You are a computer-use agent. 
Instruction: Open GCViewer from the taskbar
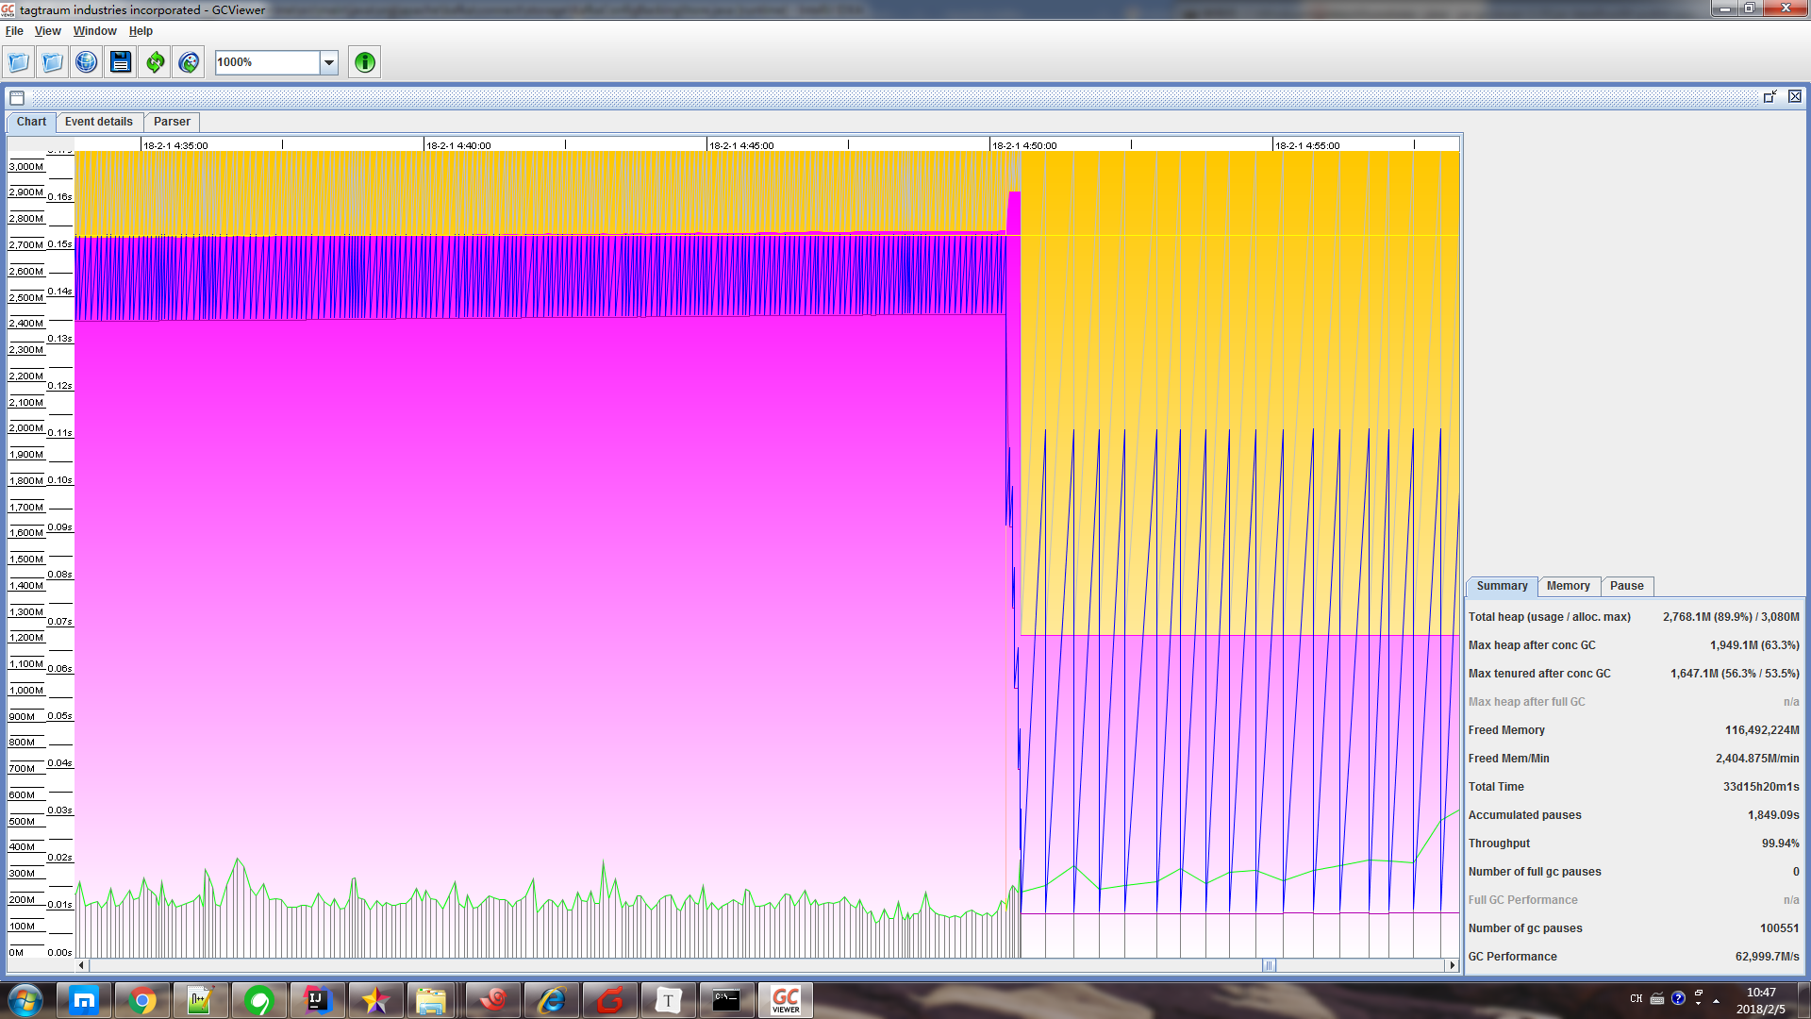785,1000
